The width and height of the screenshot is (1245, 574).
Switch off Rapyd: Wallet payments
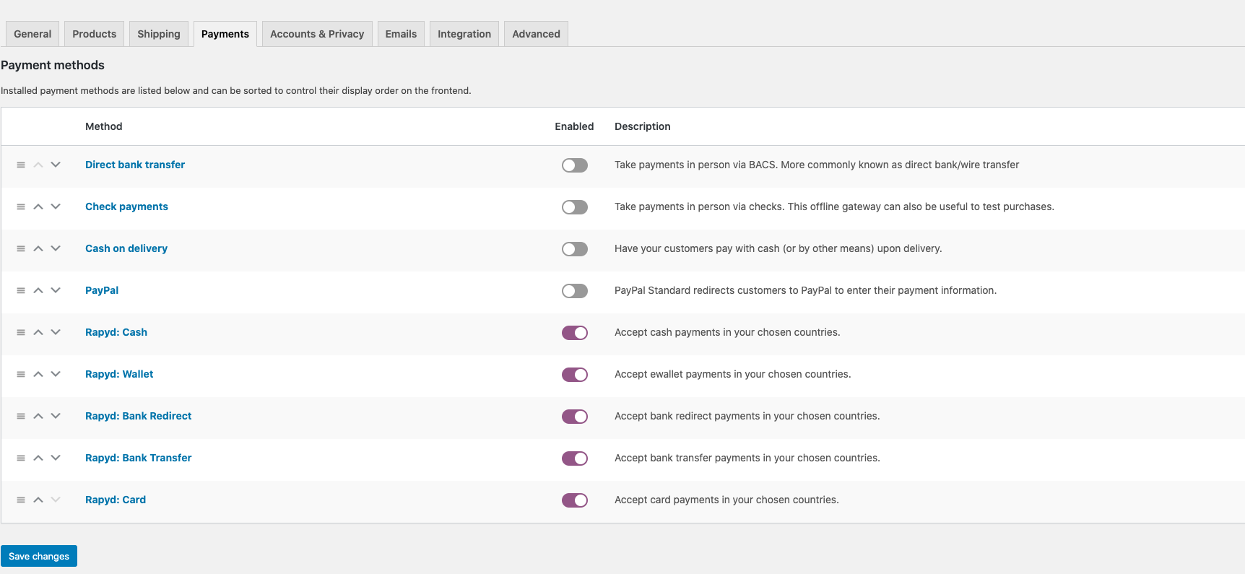coord(574,375)
